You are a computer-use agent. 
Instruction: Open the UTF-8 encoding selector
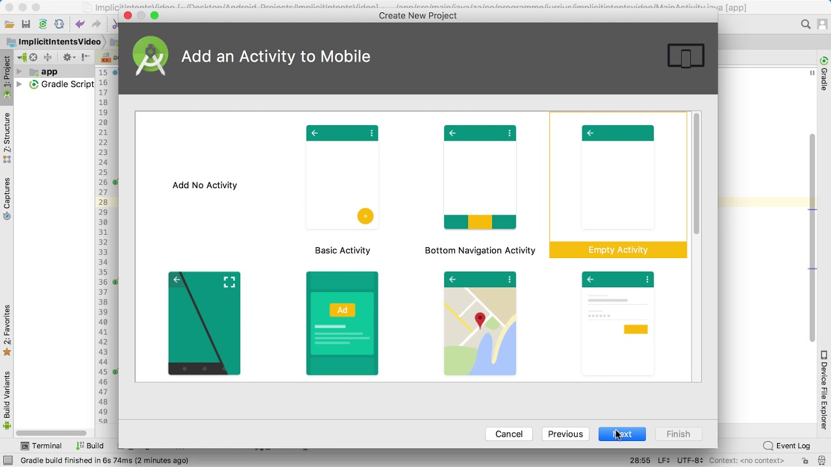click(x=689, y=461)
